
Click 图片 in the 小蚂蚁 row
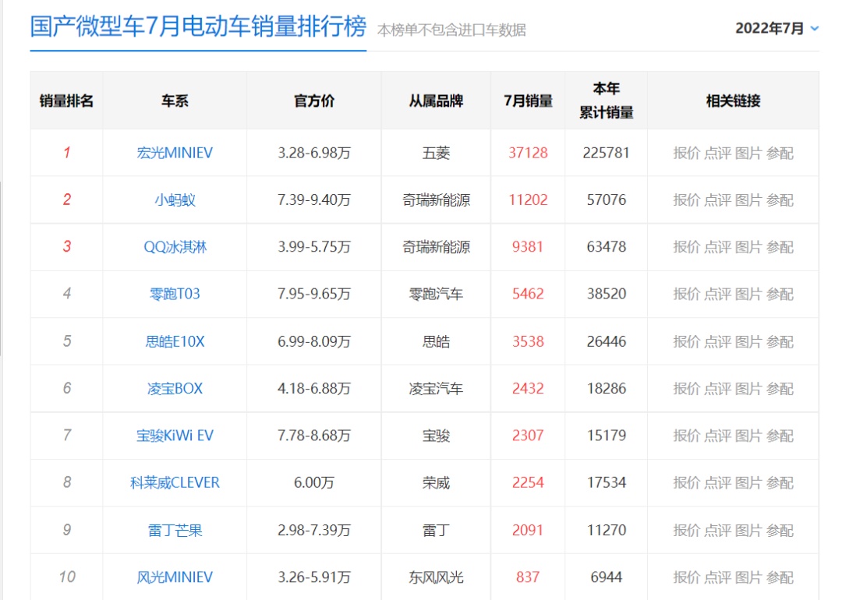tap(748, 200)
